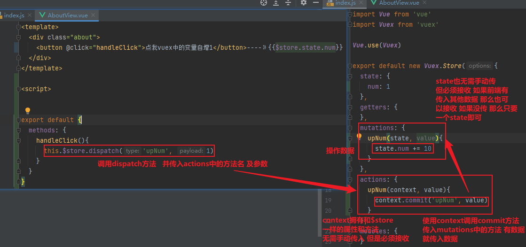Fold the methods: block
This screenshot has height=247, width=526.
click(x=19, y=131)
